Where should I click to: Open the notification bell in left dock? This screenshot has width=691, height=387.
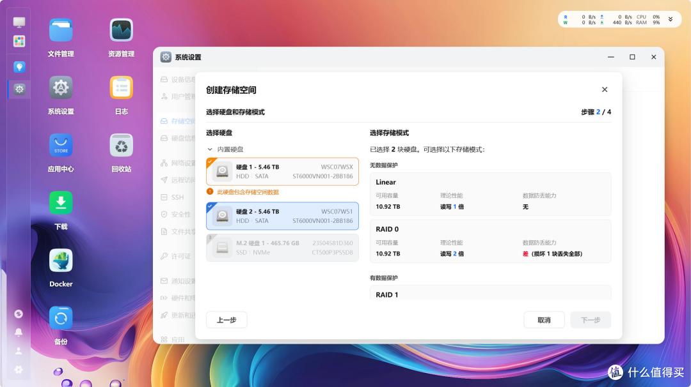19,333
